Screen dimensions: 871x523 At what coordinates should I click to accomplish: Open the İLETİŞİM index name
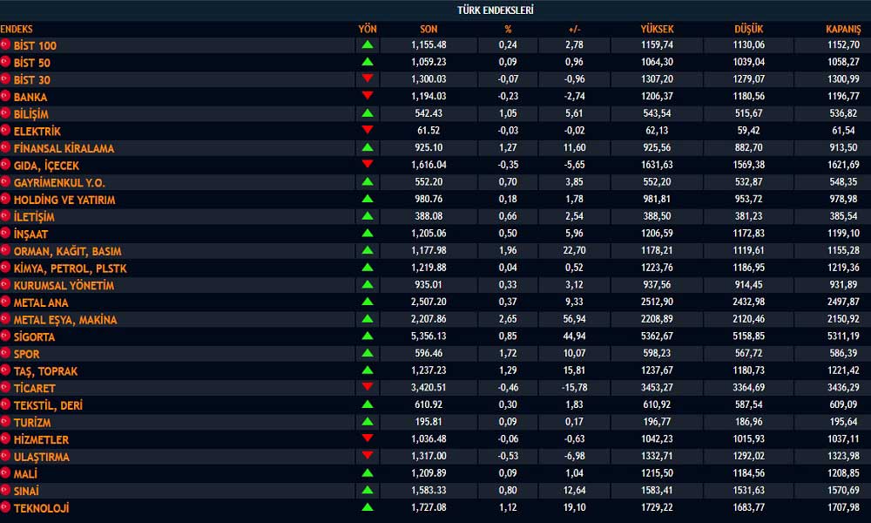click(x=34, y=217)
